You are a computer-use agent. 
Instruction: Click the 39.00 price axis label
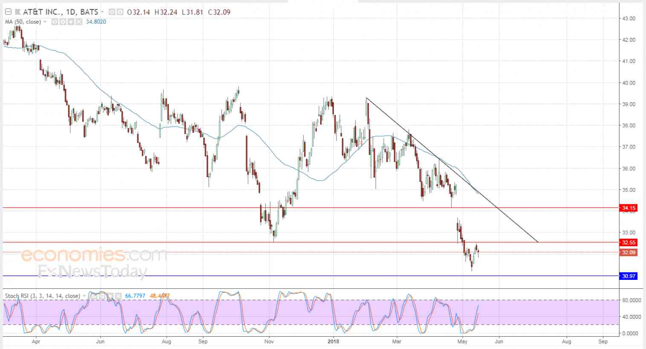pyautogui.click(x=629, y=104)
